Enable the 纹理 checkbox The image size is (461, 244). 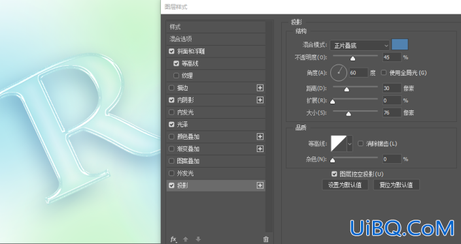176,76
